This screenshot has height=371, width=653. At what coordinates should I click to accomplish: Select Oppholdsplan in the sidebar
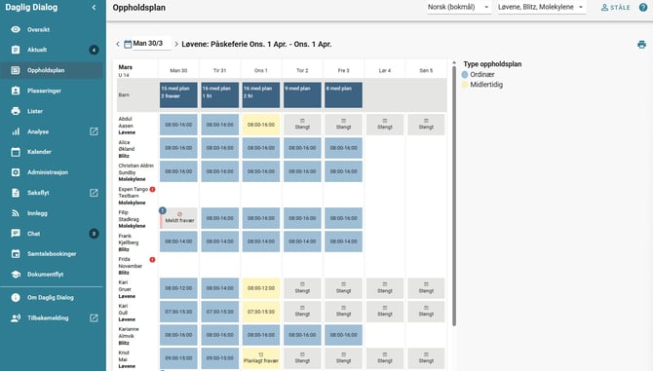tap(52, 70)
